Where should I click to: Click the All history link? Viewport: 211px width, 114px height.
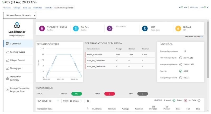(x=194, y=7)
